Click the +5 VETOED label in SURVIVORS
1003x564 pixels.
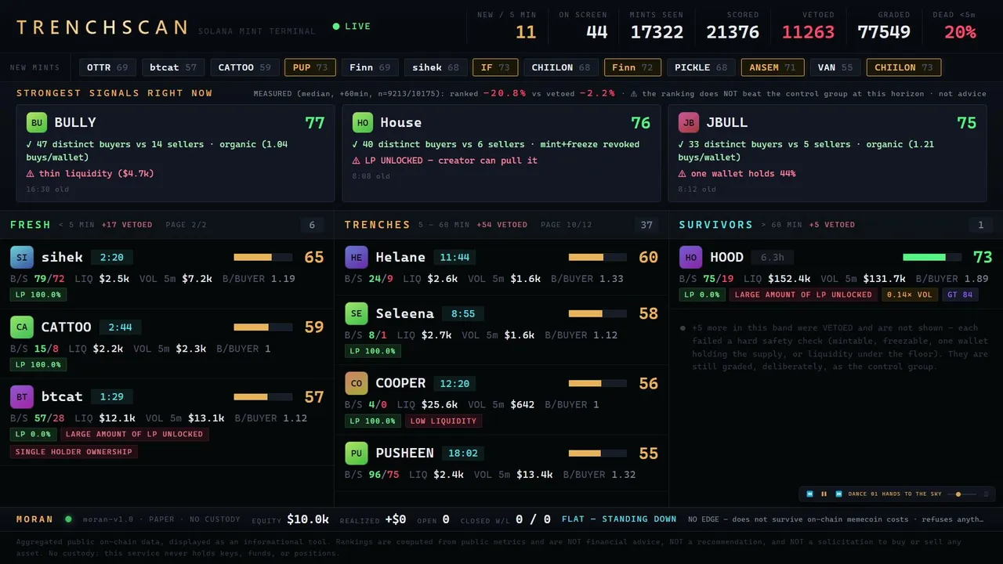(832, 225)
